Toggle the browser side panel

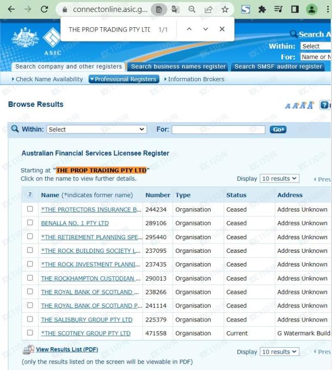[x=295, y=9]
